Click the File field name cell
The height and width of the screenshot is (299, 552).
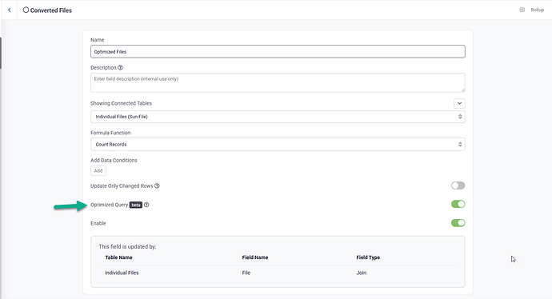pyautogui.click(x=246, y=273)
